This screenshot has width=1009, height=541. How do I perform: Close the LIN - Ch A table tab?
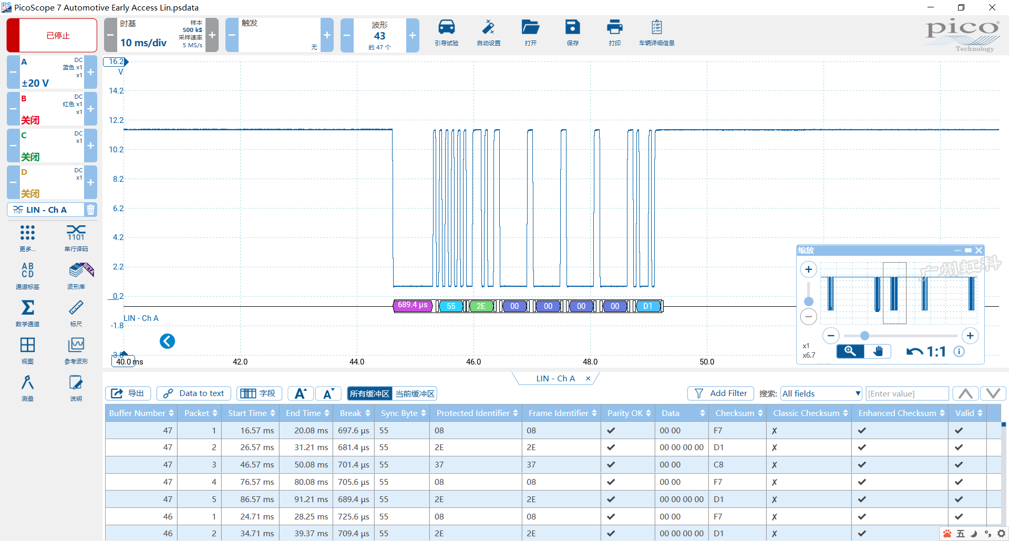(588, 378)
